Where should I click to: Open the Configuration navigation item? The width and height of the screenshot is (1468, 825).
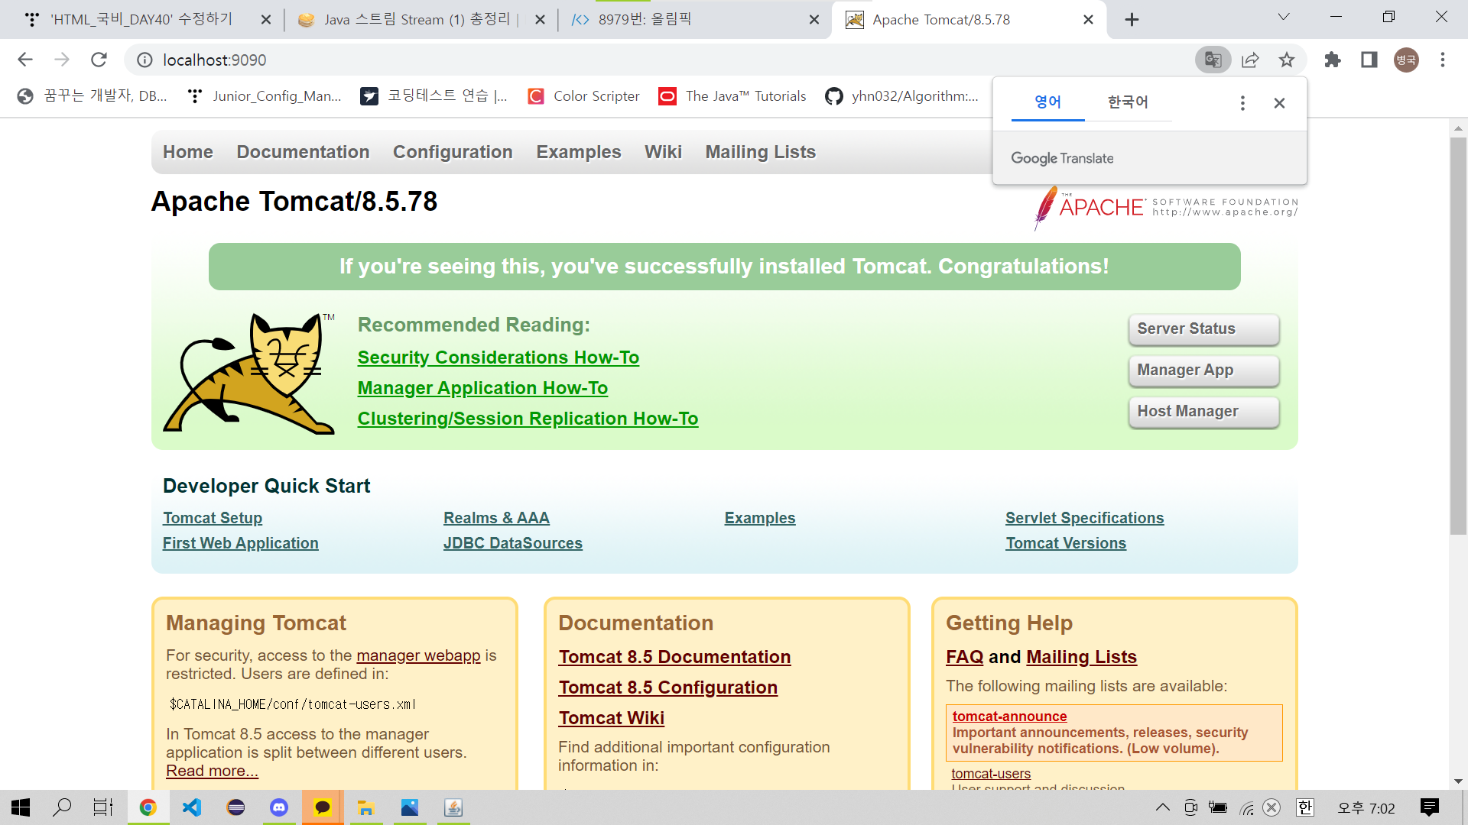click(453, 152)
